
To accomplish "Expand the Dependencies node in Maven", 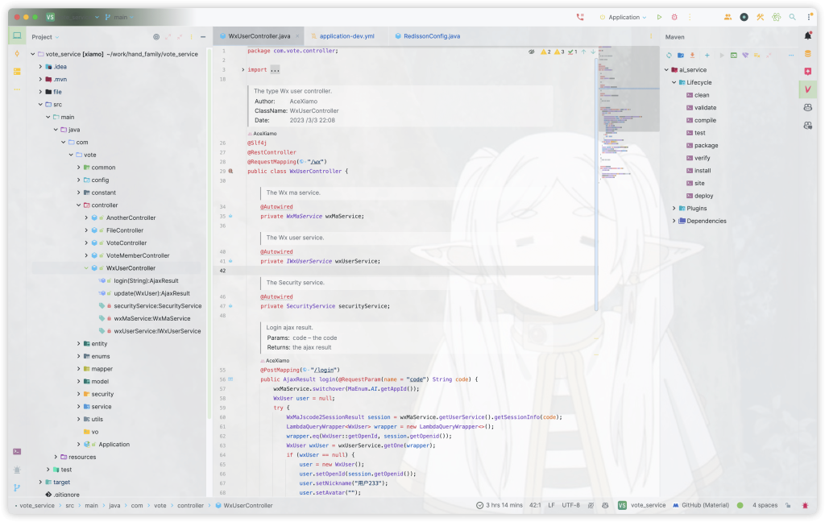I will (x=674, y=221).
